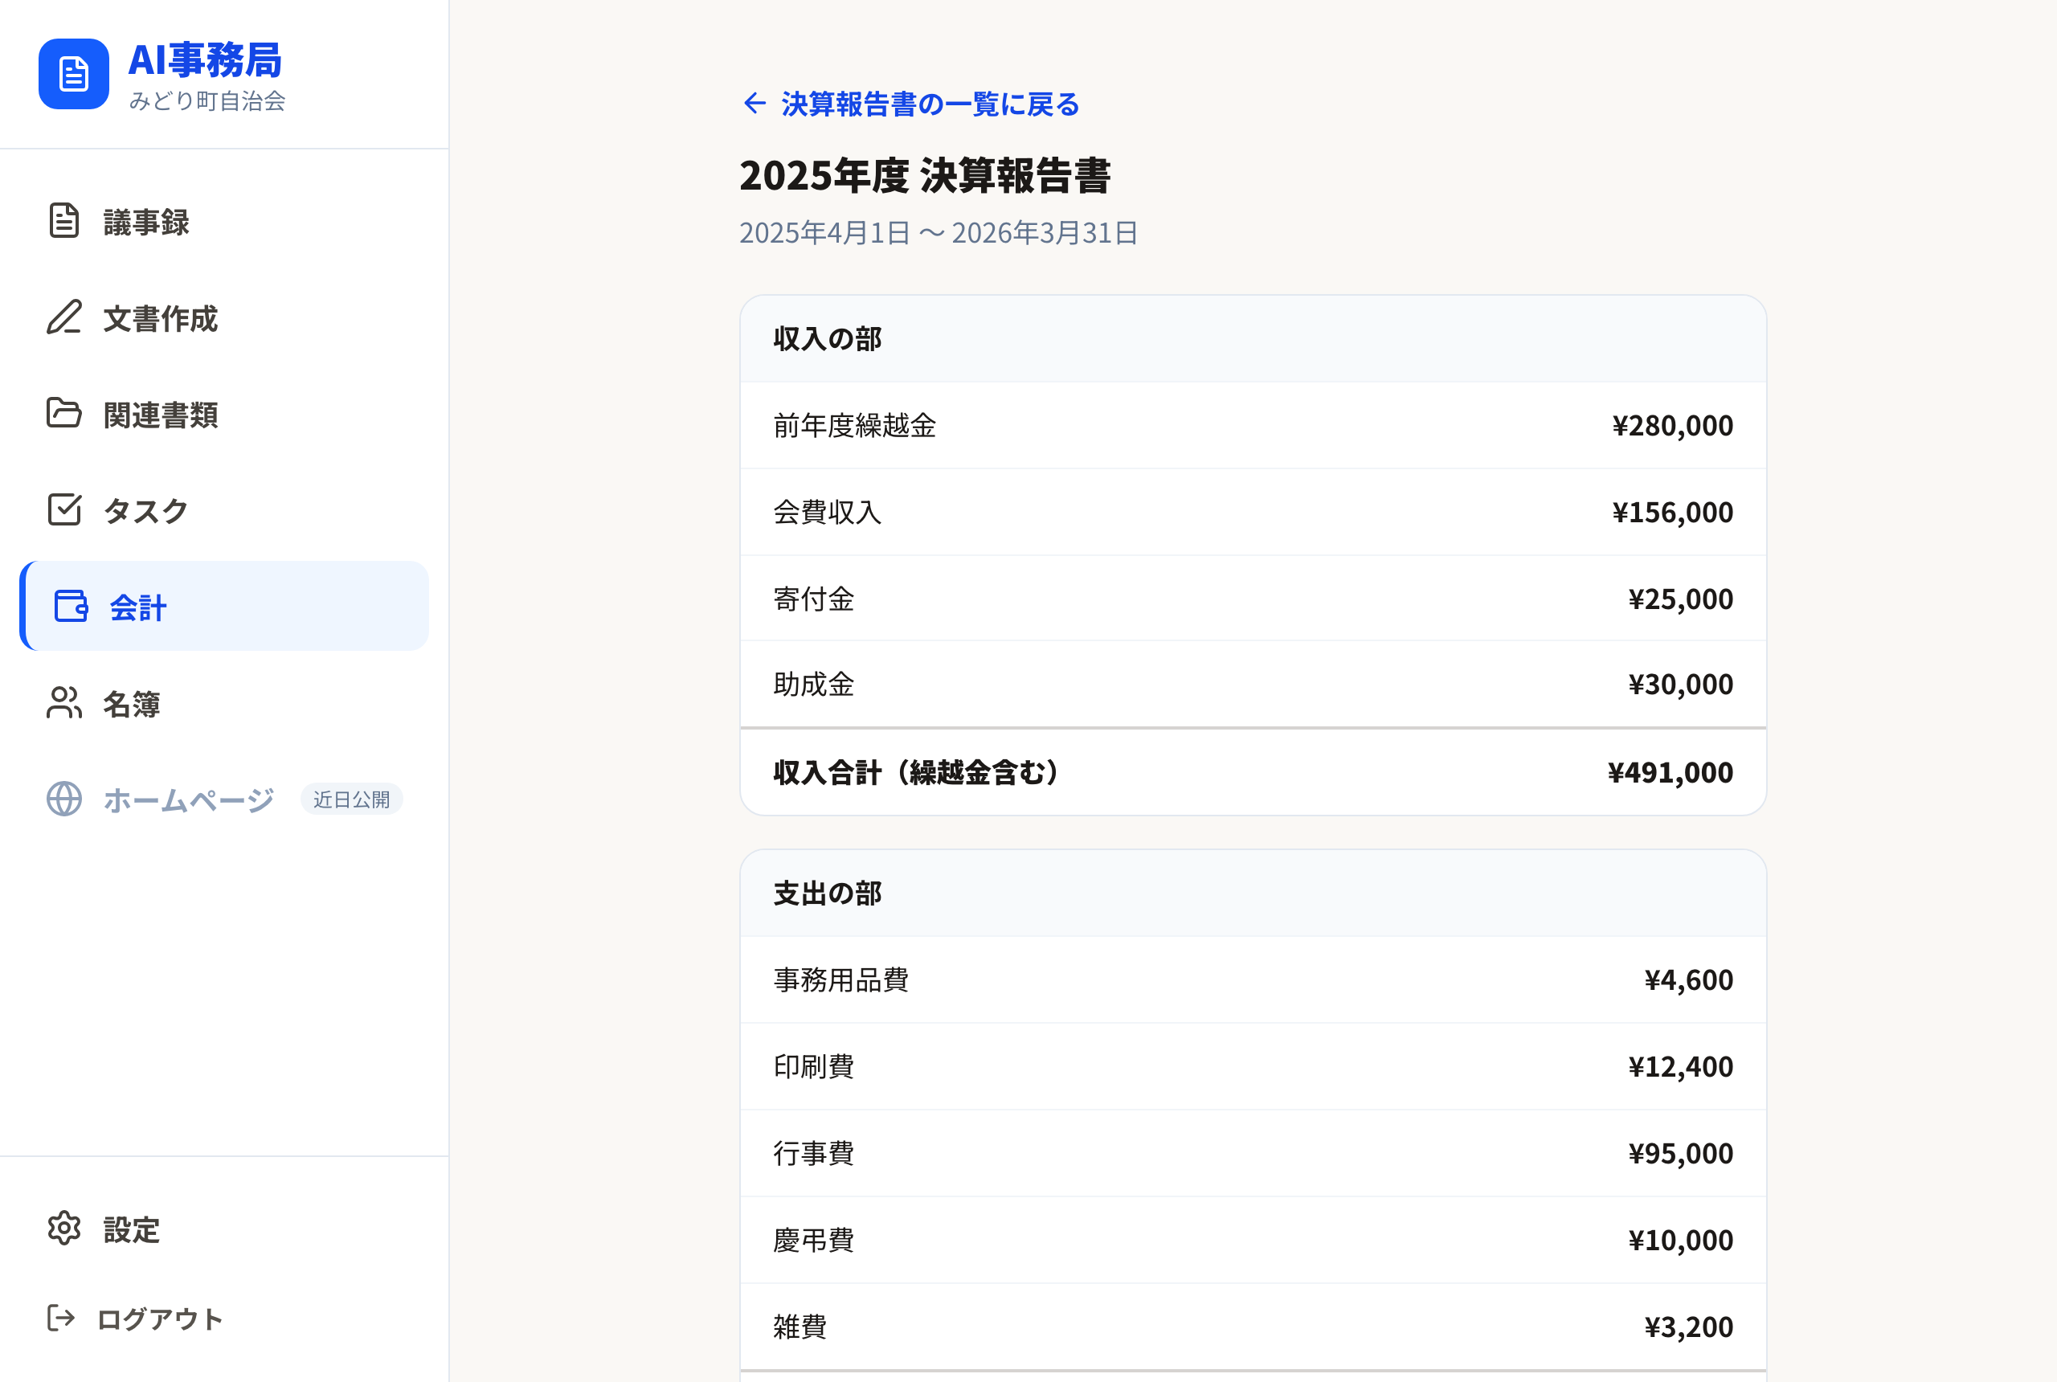The image size is (2057, 1382).
Task: Click the ホームページ globe icon
Action: pos(64,799)
